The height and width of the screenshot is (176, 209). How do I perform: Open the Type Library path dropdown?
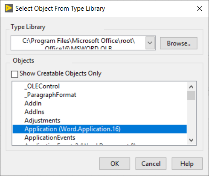point(150,43)
